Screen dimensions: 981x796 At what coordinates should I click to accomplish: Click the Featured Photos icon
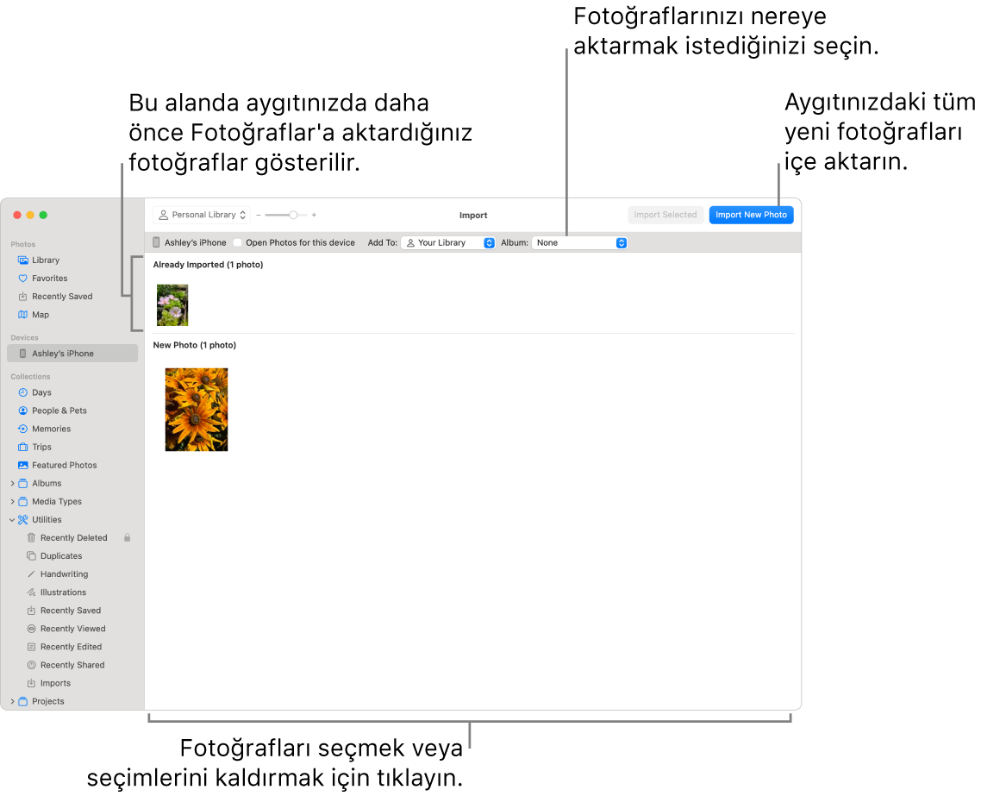[23, 466]
